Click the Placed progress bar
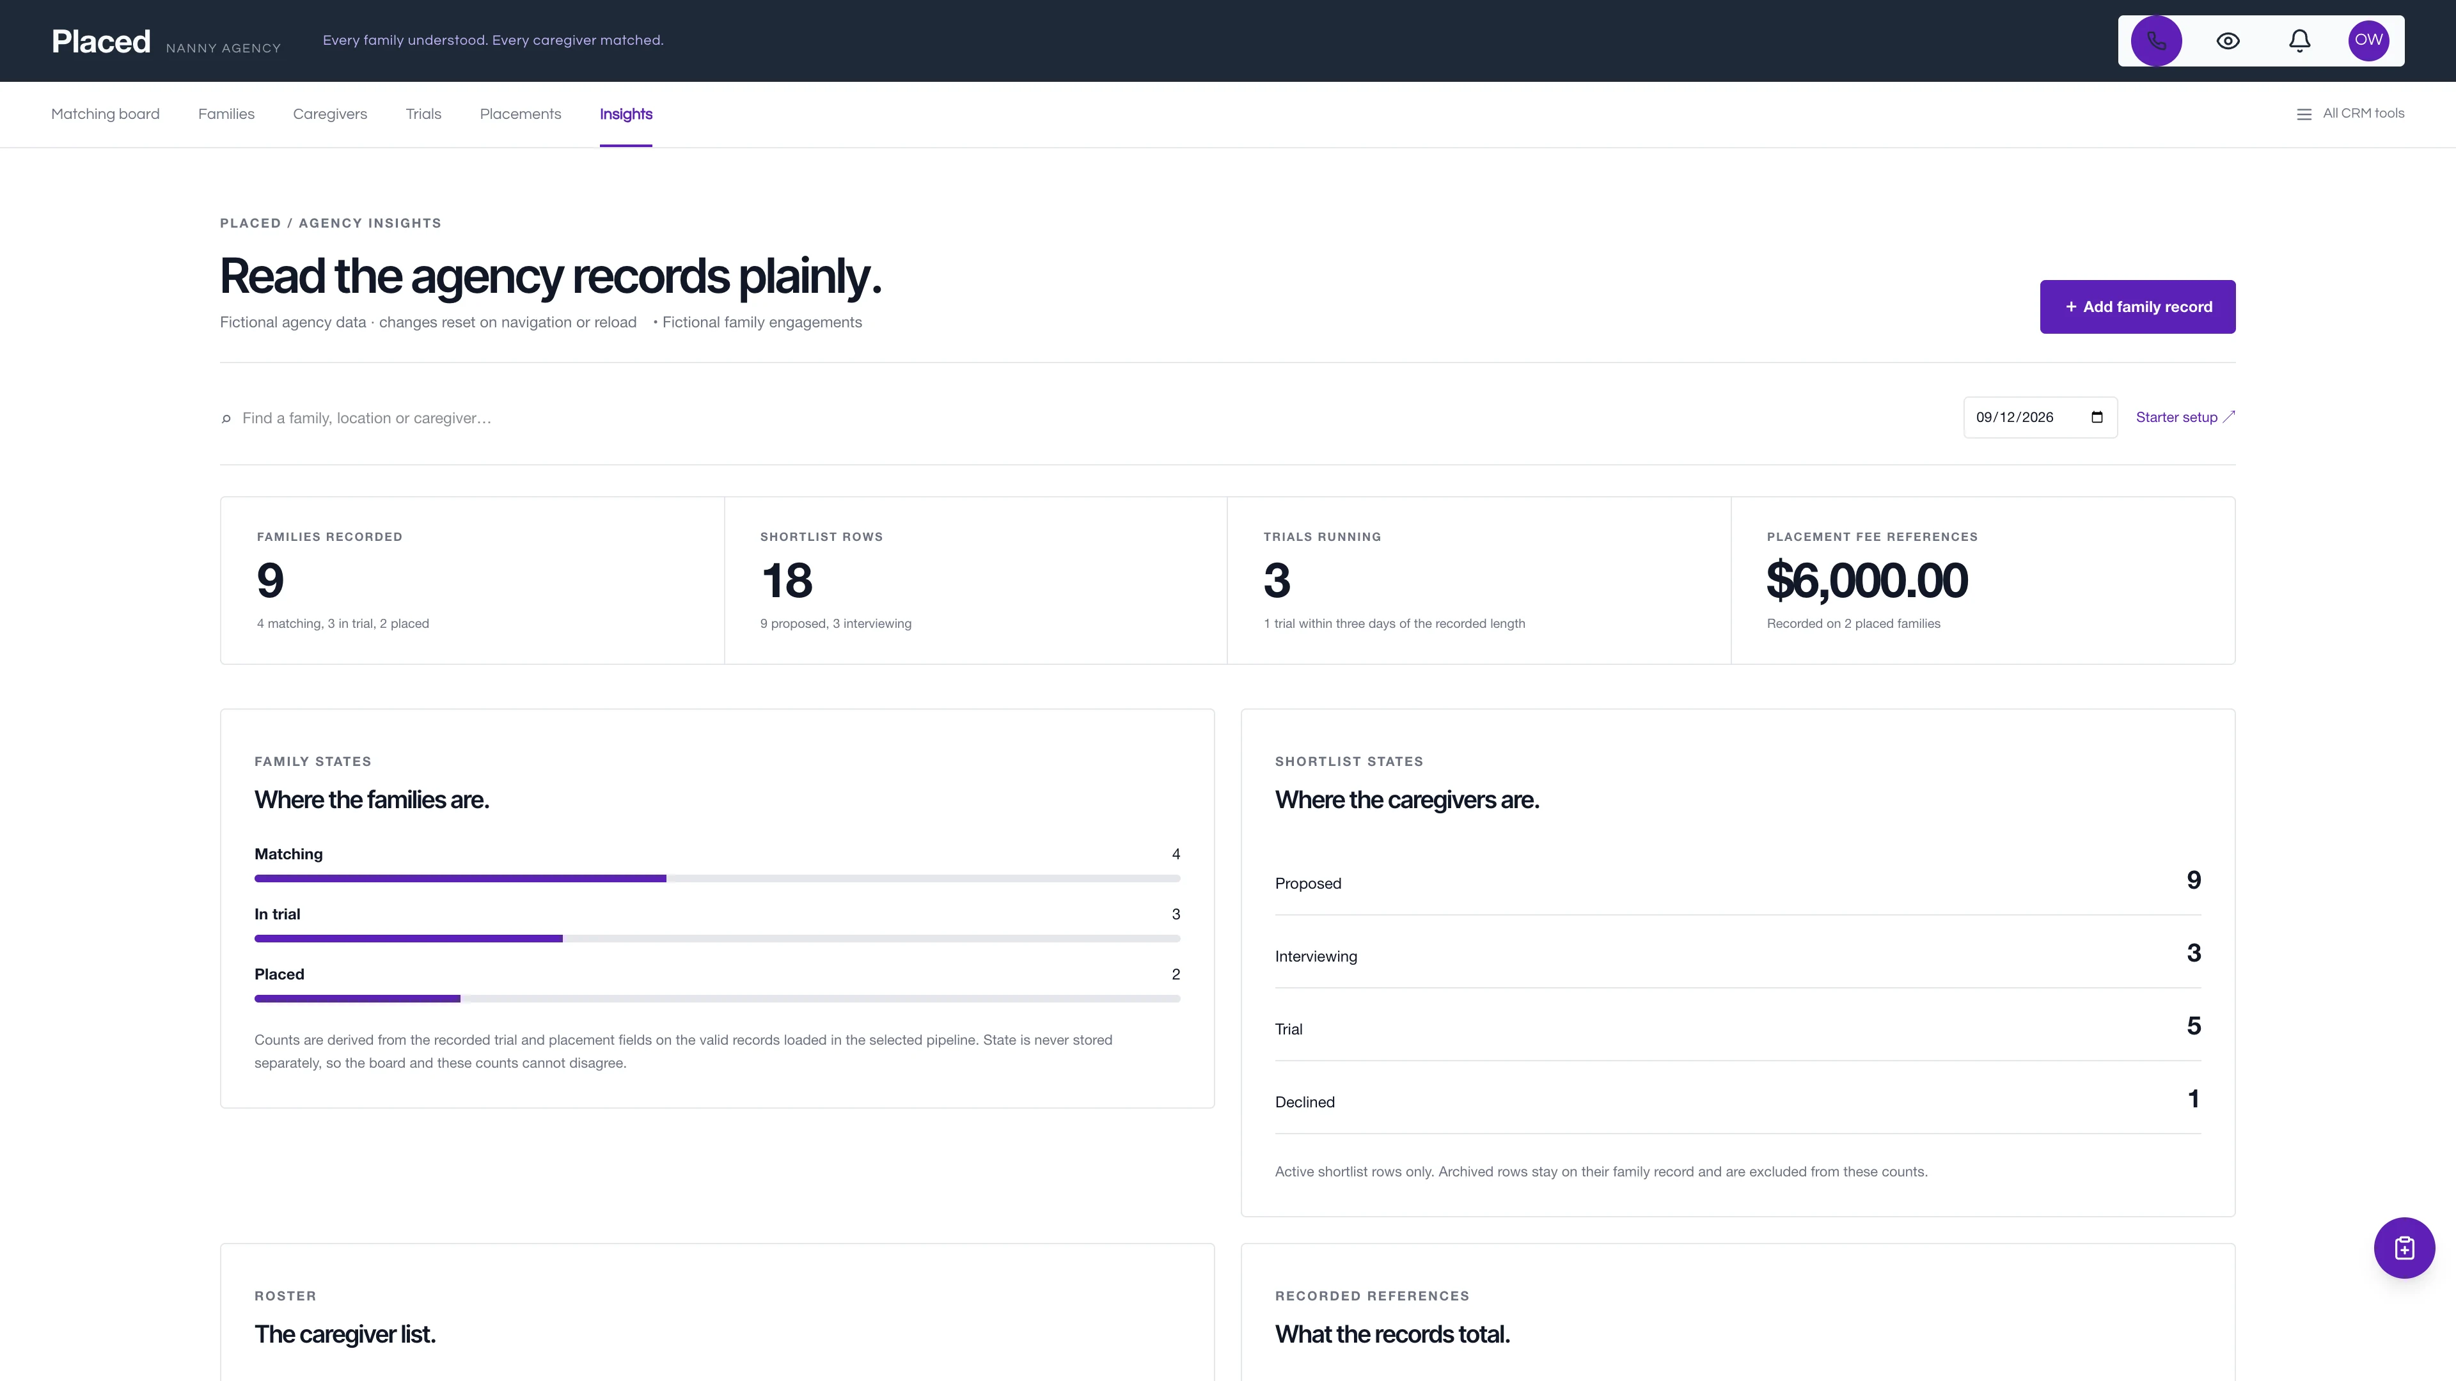 (717, 999)
